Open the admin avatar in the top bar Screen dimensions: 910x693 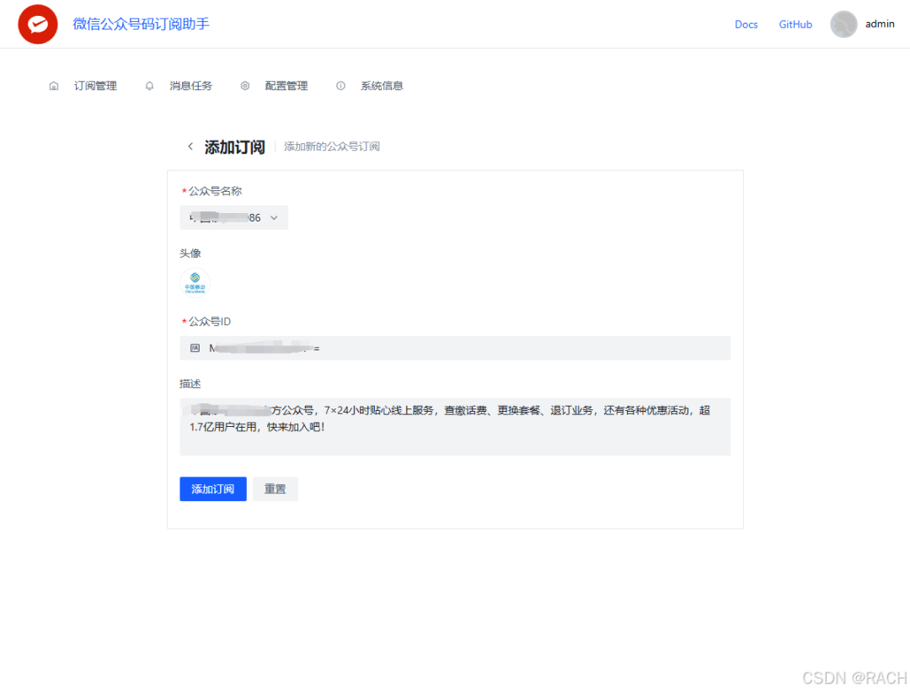click(843, 24)
